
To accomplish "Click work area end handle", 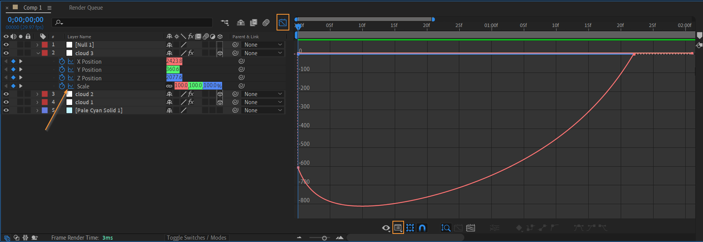I will [433, 19].
